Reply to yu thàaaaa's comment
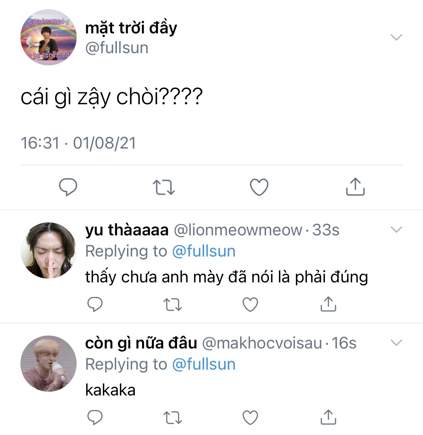The image size is (423, 435). tap(95, 304)
